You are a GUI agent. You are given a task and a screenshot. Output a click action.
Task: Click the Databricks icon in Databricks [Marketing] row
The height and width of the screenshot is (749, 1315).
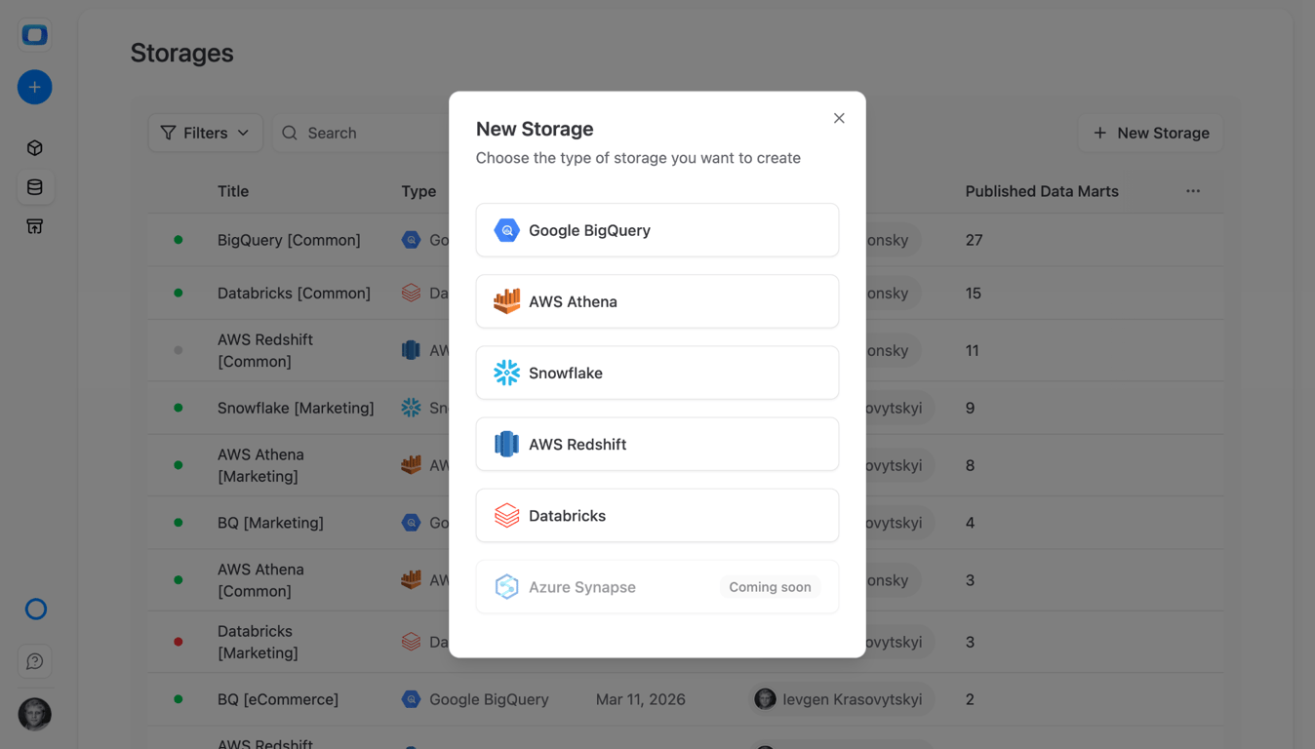[x=412, y=642]
